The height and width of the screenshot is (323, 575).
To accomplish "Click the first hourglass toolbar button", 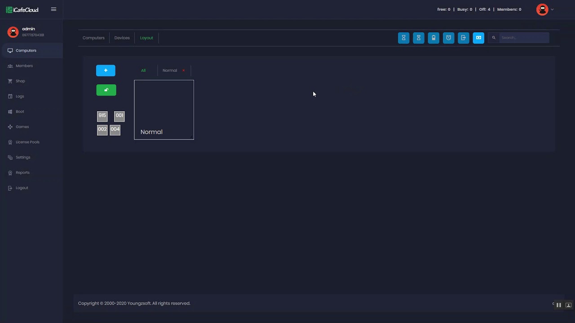I will point(403,38).
